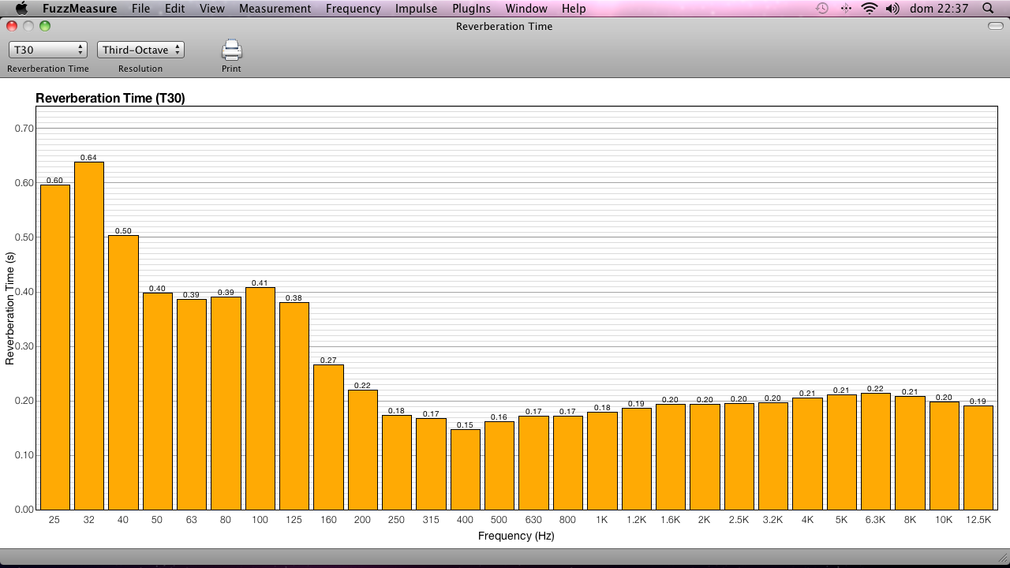
Task: Open Spotlight search magnifier icon
Action: (x=988, y=9)
